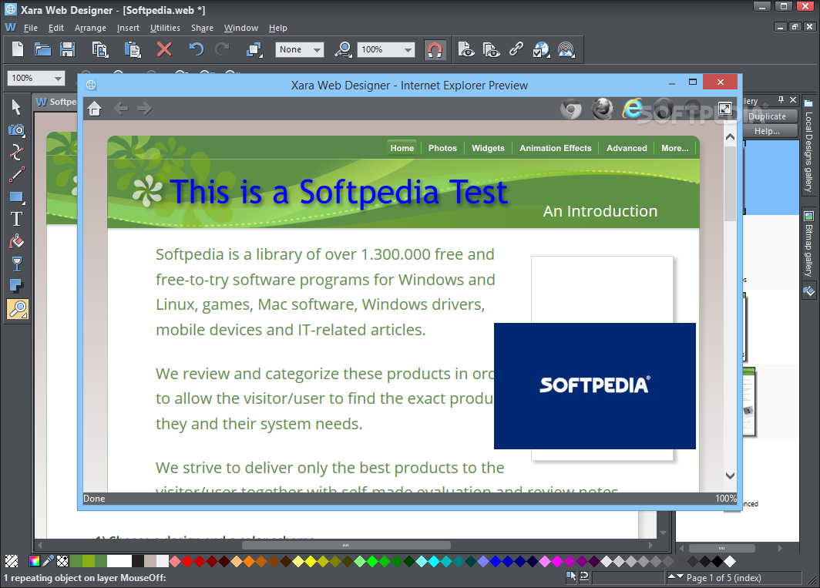Open the Window menu
This screenshot has width=820, height=588.
click(x=241, y=29)
